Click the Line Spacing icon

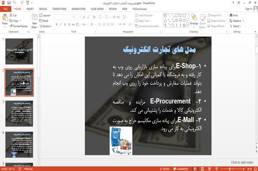click(125, 17)
